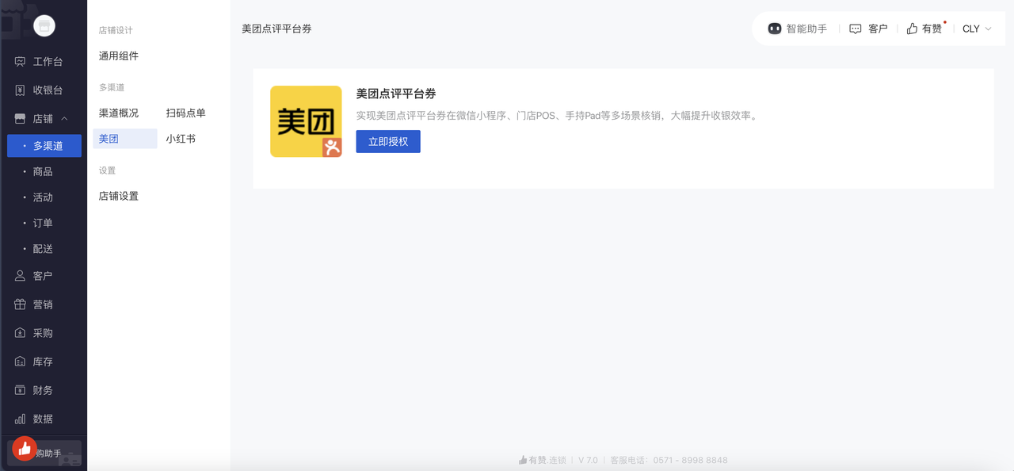
Task: Click the 数据 label in sidebar
Action: (x=43, y=419)
